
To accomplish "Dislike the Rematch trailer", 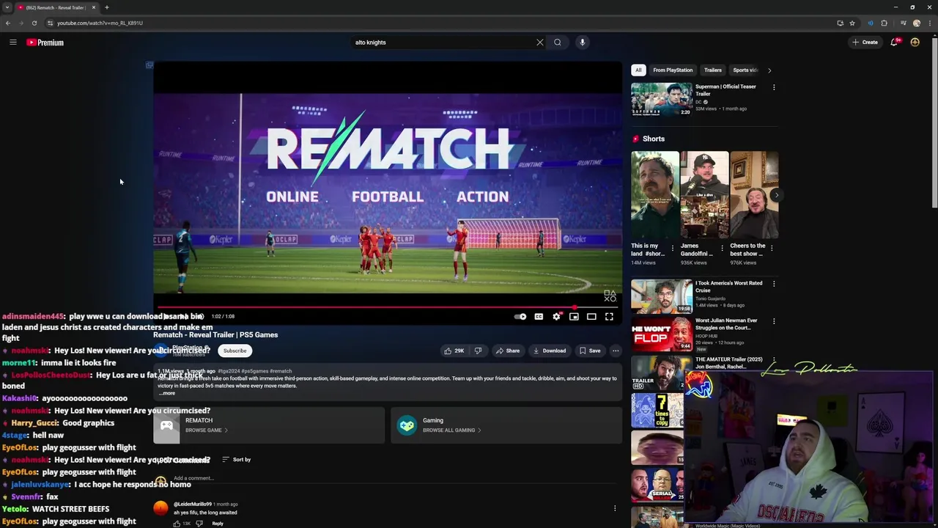I will click(478, 351).
